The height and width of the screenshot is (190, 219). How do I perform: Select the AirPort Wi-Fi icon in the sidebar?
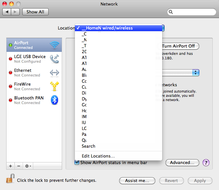(55, 45)
